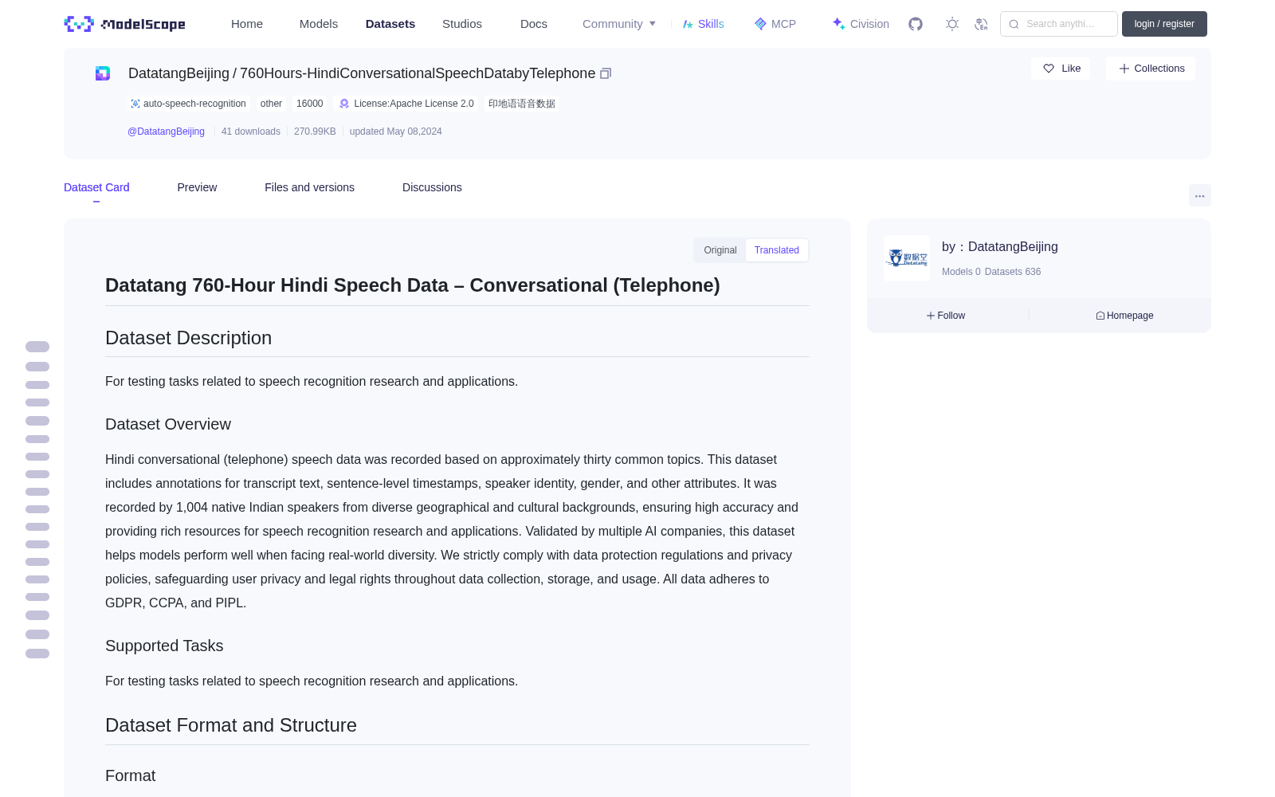Click the License:Apache License 2.0 tag
The height and width of the screenshot is (797, 1275).
coord(406,104)
